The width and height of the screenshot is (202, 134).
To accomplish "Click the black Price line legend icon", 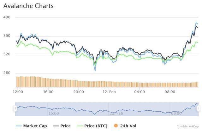I will (56, 126).
